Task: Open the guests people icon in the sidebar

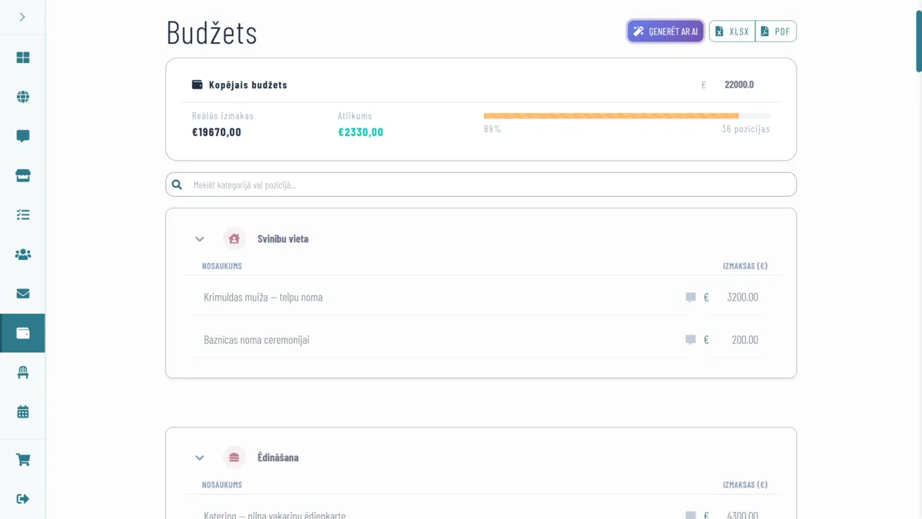Action: [23, 255]
